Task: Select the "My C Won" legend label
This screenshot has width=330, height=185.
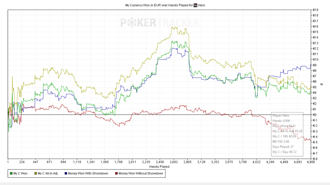Action: (x=20, y=173)
